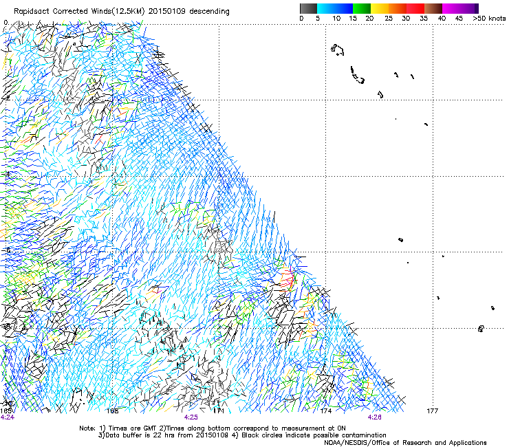The image size is (509, 447).
Task: Pick the orange 25-30 knots legend color
Action: 398,8
